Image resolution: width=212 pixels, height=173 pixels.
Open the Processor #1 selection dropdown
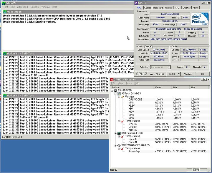coord(169,67)
